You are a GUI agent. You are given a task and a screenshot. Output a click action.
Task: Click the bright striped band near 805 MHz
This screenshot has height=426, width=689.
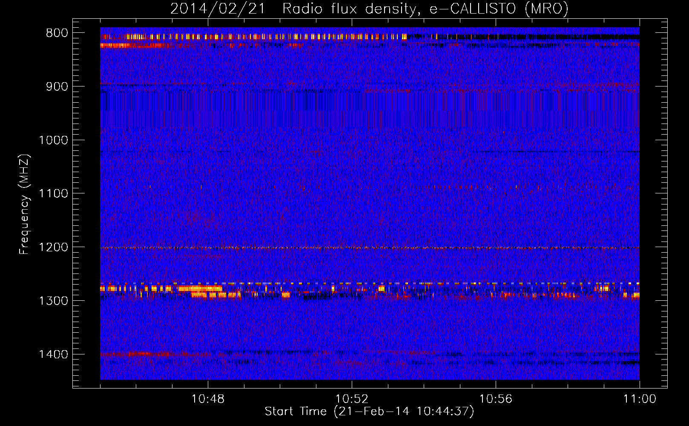[253, 37]
